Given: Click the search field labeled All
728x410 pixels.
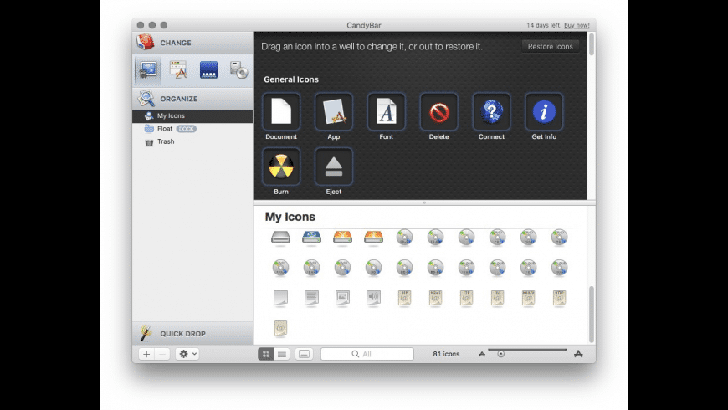Looking at the screenshot, I should click(367, 354).
